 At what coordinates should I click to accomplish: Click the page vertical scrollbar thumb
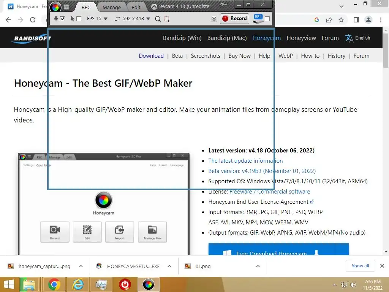click(386, 50)
